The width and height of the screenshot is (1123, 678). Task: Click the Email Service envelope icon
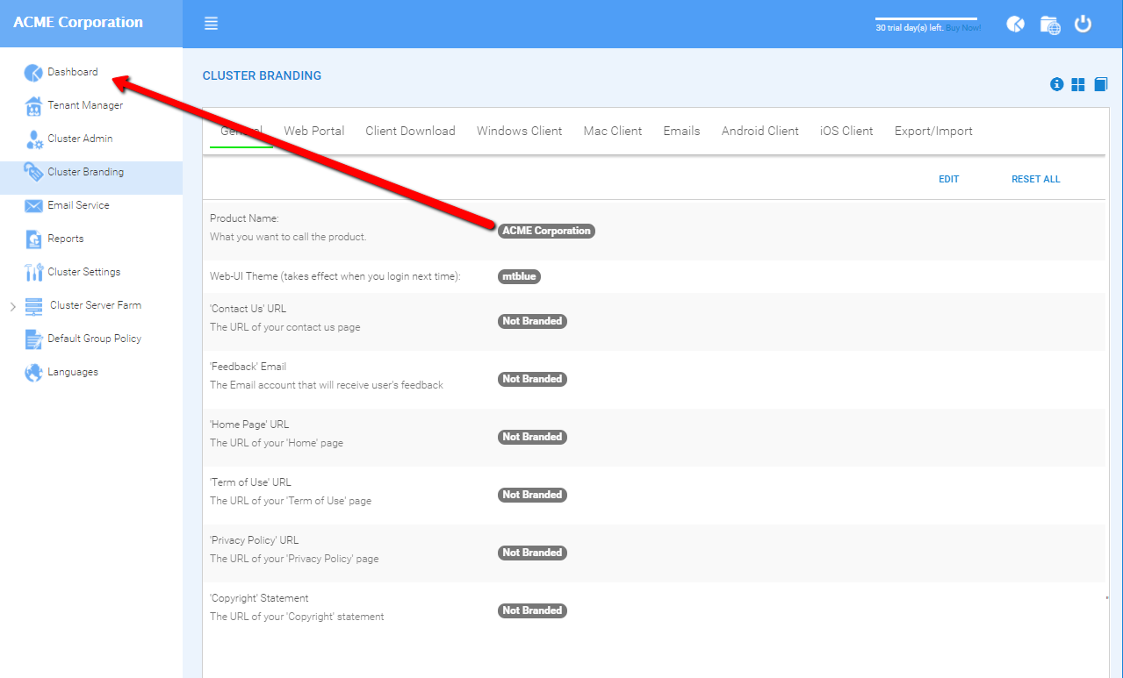33,206
